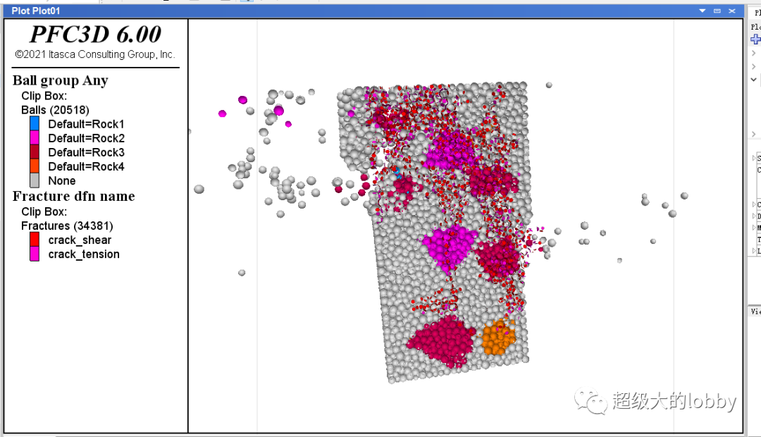
Task: Collapse the downward-pointing chevron in right panel
Action: (x=753, y=79)
